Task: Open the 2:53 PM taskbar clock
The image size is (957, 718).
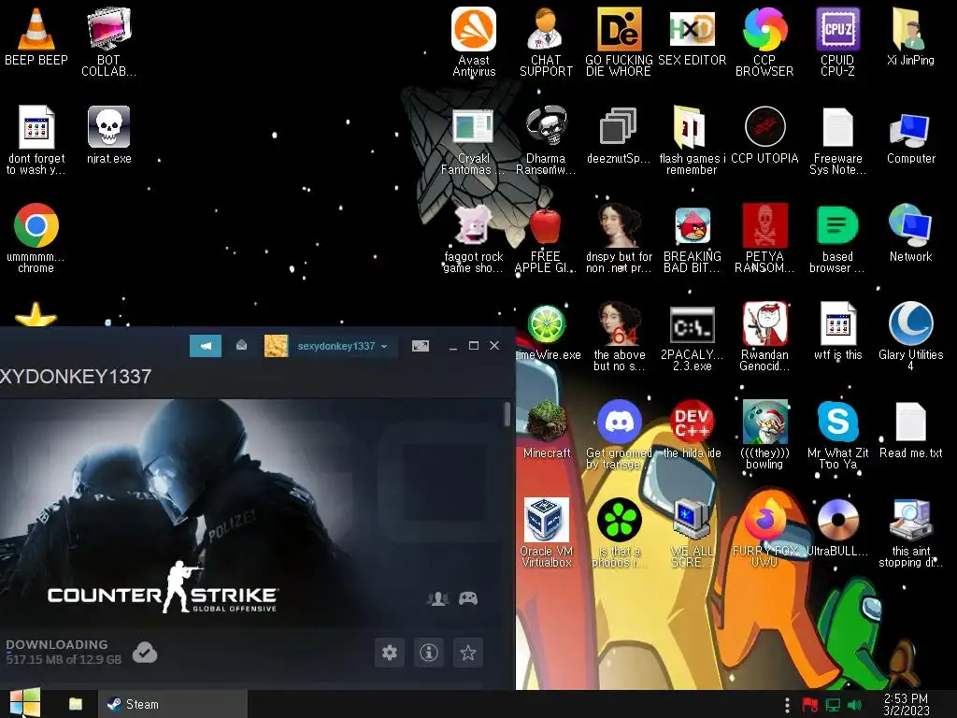Action: (907, 704)
